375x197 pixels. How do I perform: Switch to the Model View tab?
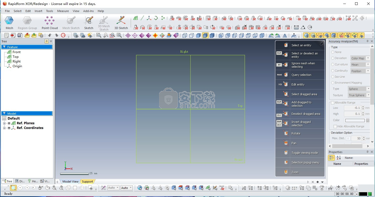click(70, 182)
